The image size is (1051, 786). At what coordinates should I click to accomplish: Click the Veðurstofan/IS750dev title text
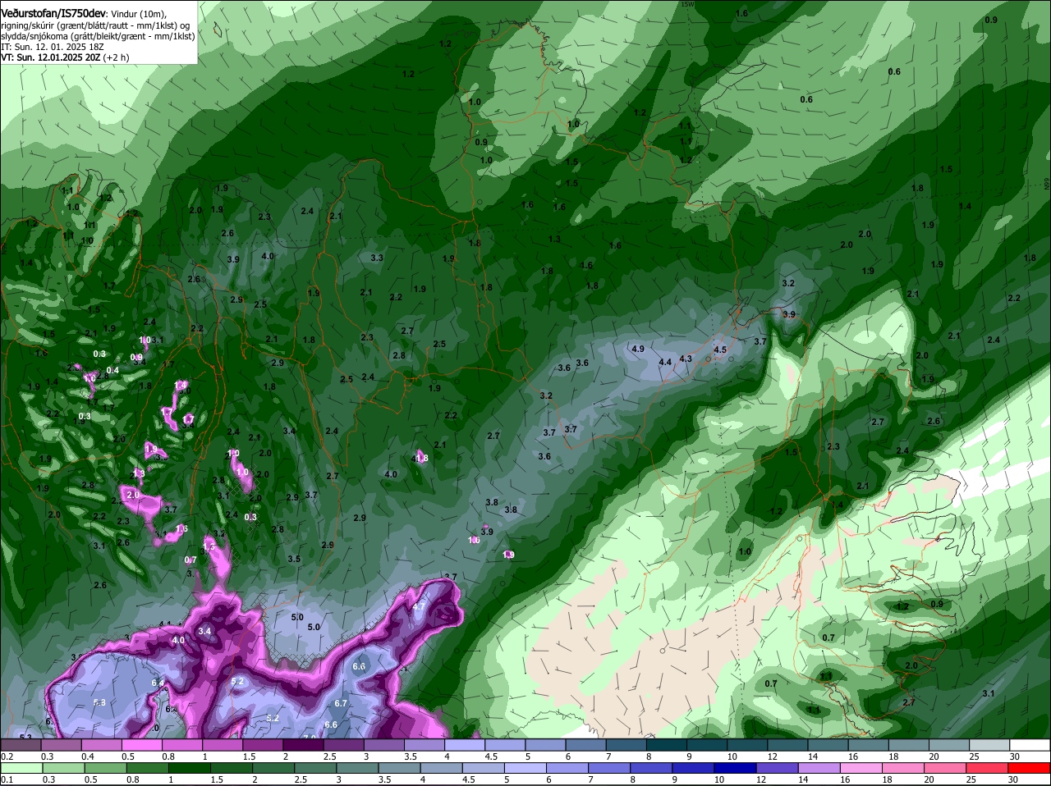(53, 13)
